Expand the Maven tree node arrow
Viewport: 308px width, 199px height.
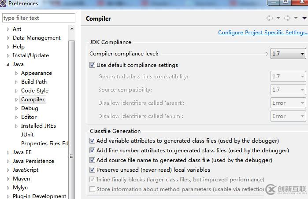(x=8, y=179)
